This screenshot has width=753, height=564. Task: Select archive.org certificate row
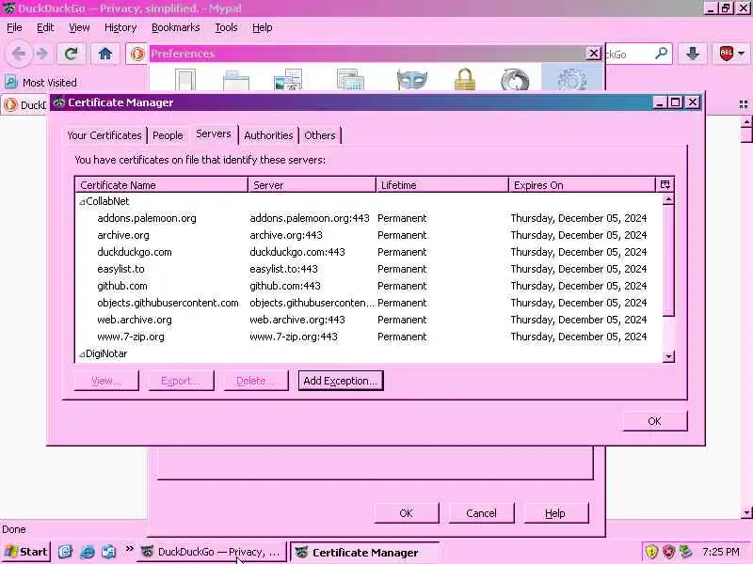(369, 235)
